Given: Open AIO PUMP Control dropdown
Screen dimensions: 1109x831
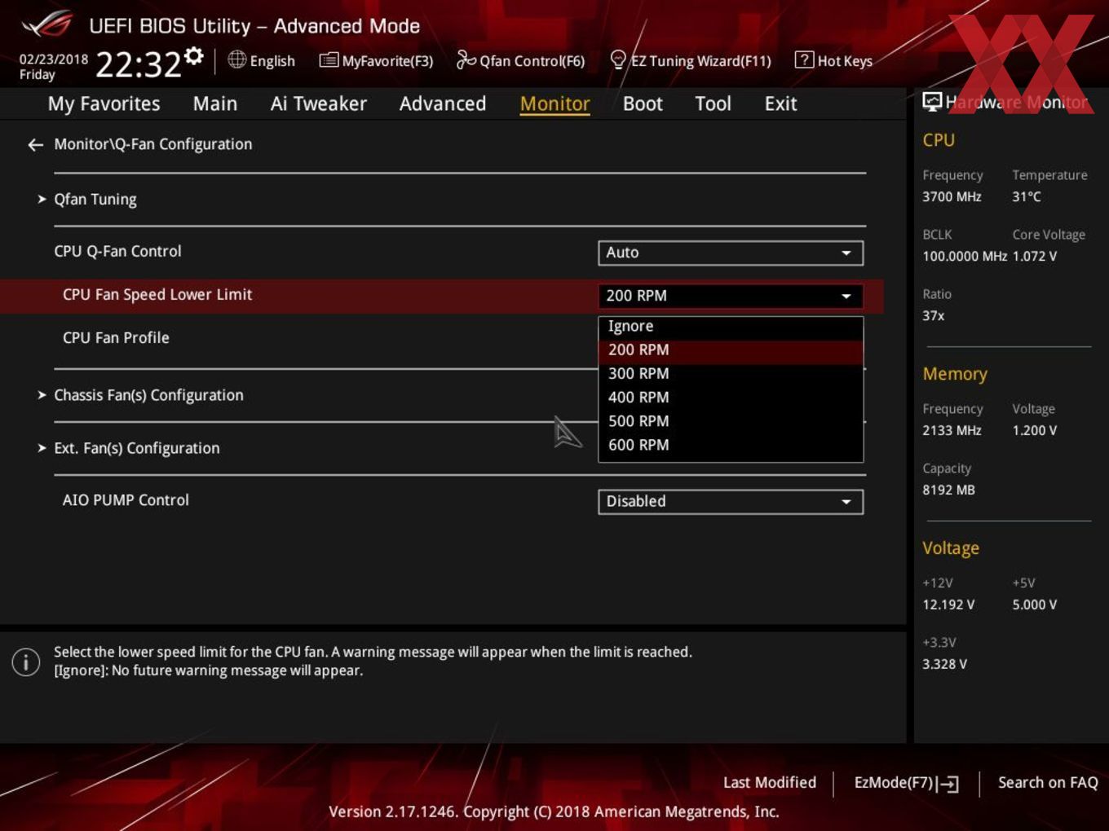Looking at the screenshot, I should click(731, 502).
